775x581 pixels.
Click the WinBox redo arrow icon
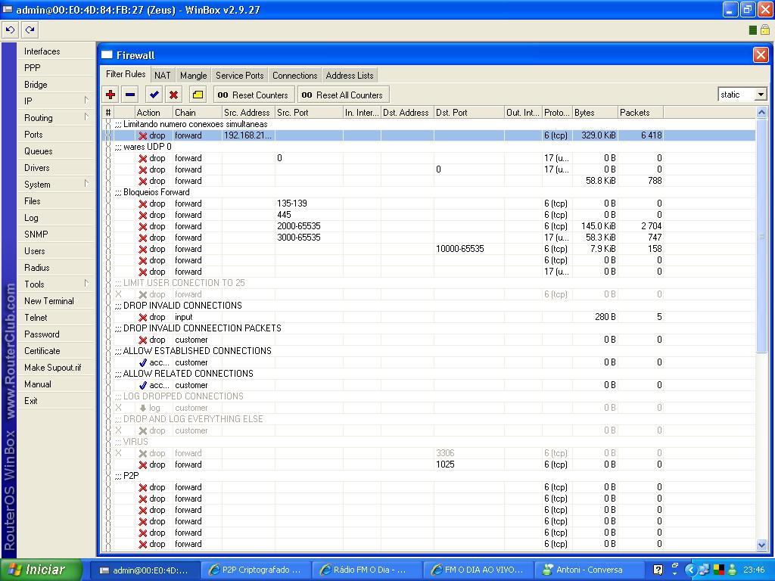coord(30,30)
